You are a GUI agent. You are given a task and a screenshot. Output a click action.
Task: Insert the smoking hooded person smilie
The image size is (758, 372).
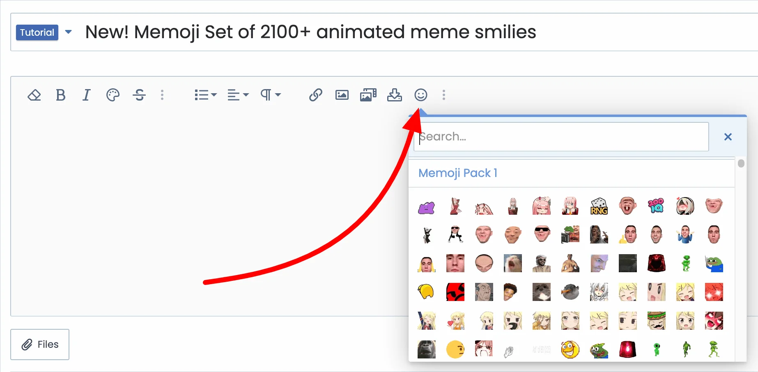599,234
